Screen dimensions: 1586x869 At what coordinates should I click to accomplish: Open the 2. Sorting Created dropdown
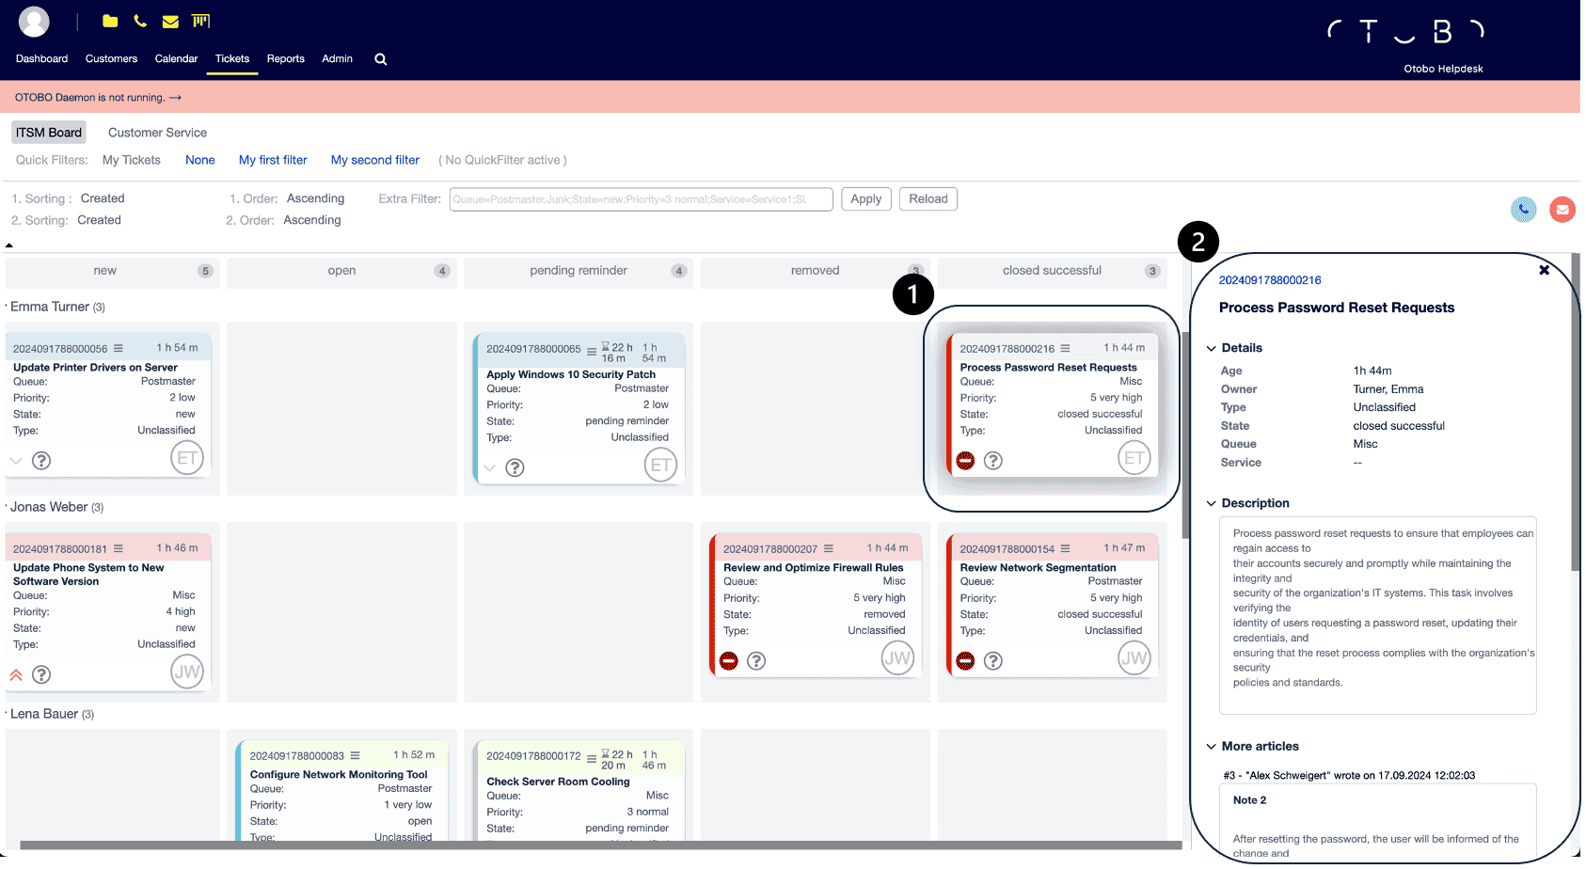coord(99,220)
